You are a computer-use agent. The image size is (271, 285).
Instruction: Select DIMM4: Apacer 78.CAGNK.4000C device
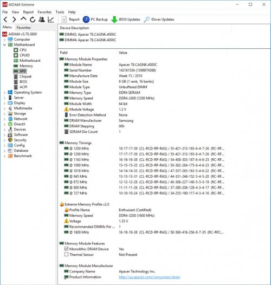[x=88, y=40]
